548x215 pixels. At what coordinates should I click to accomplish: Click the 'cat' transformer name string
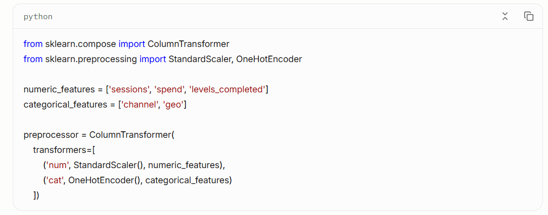(x=54, y=180)
